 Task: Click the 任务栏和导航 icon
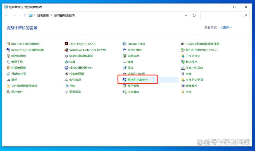(x=183, y=68)
